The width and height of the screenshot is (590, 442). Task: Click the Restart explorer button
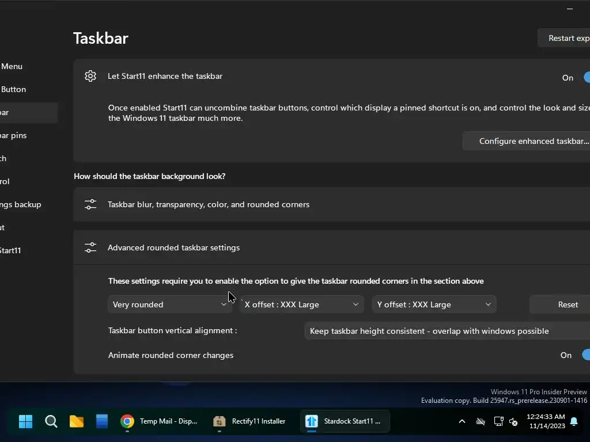coord(563,38)
